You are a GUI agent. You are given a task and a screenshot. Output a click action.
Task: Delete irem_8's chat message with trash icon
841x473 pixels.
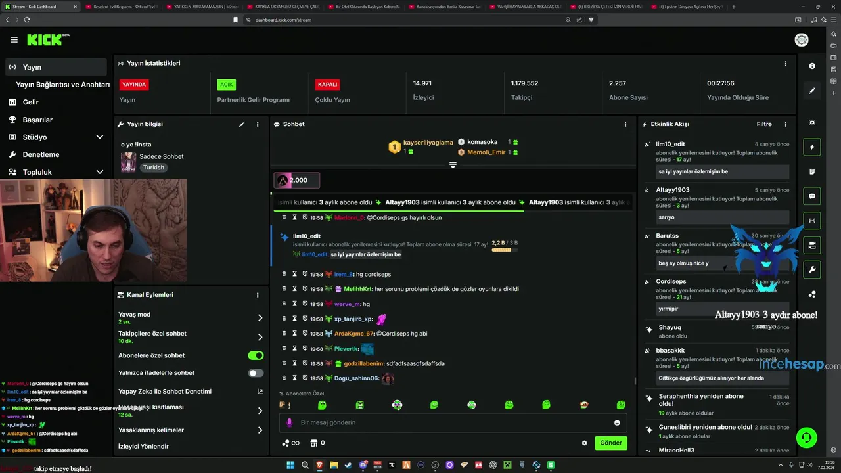tap(284, 274)
